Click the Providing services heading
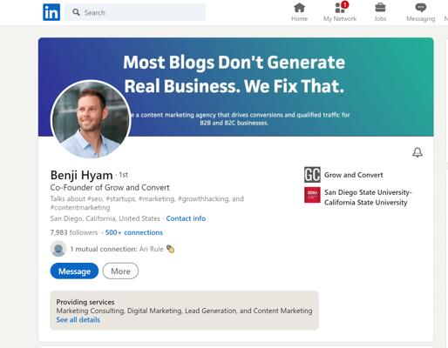This screenshot has width=448, height=348. click(85, 302)
